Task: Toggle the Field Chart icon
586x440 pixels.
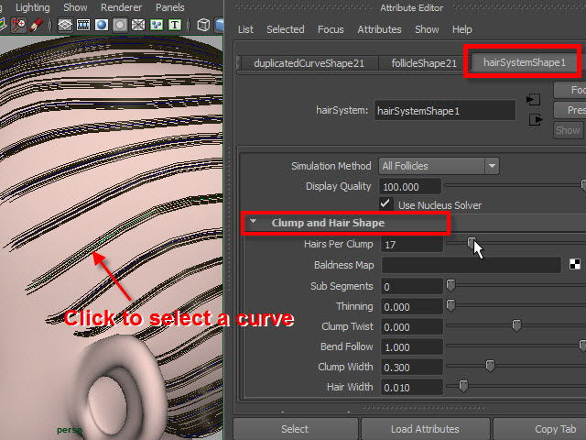Action: click(138, 25)
